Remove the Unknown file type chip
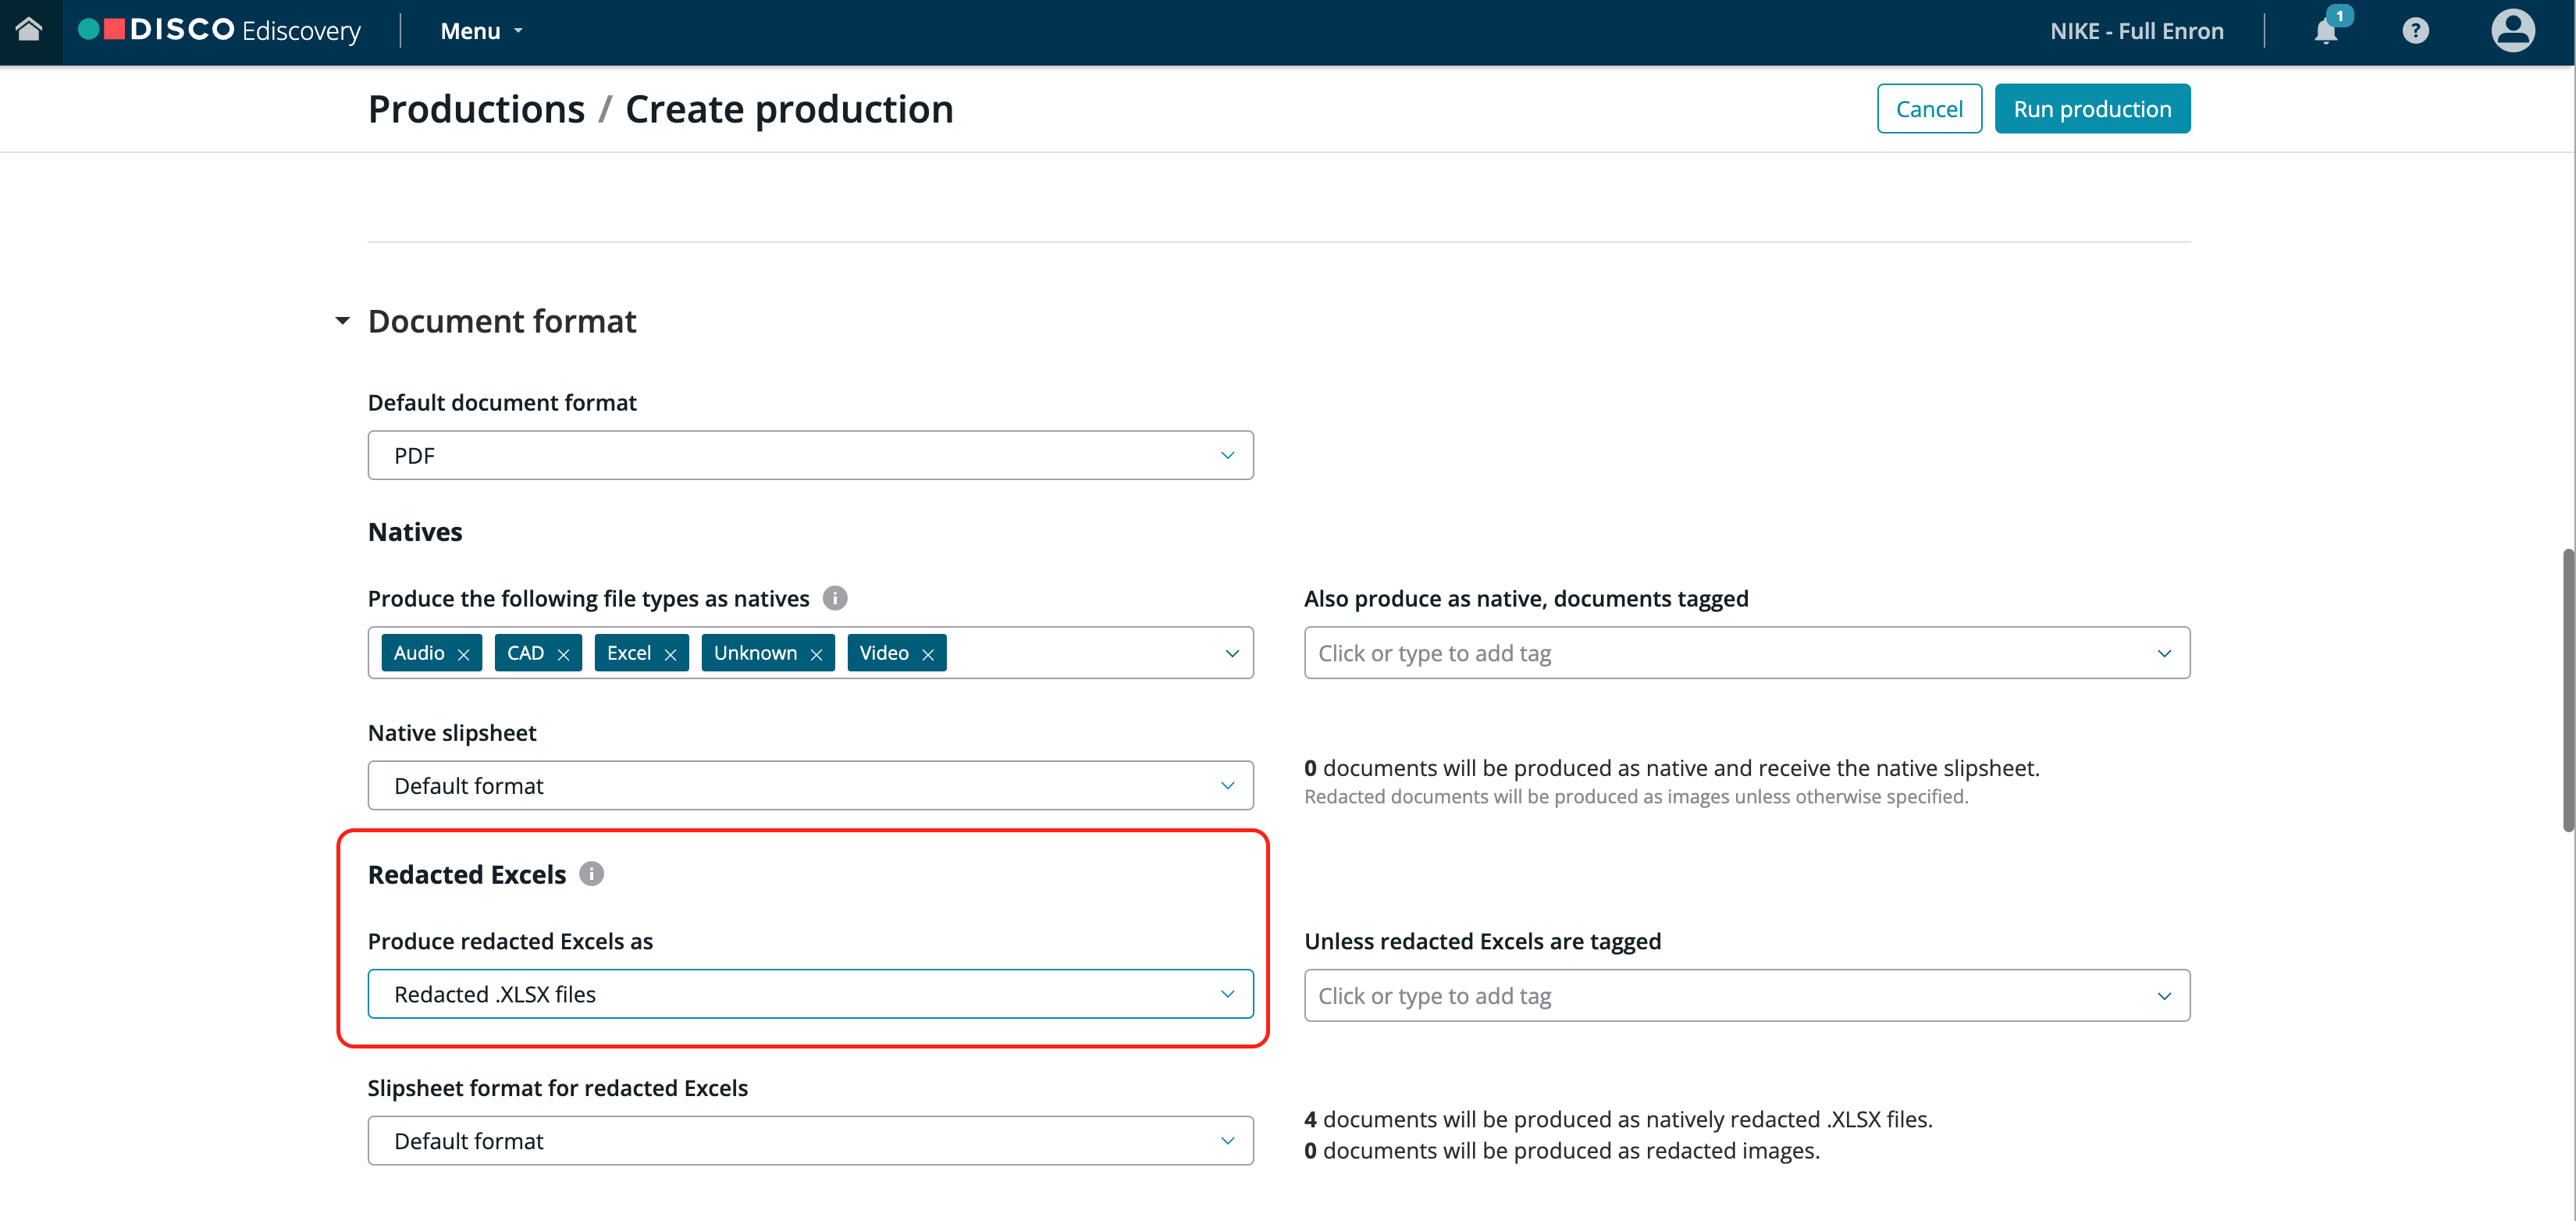The height and width of the screenshot is (1221, 2576). pyautogui.click(x=816, y=654)
